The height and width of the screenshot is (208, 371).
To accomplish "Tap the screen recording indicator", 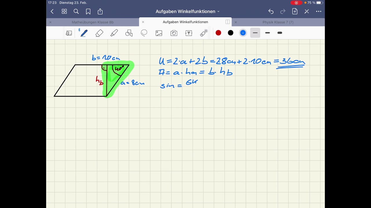I will [296, 3].
